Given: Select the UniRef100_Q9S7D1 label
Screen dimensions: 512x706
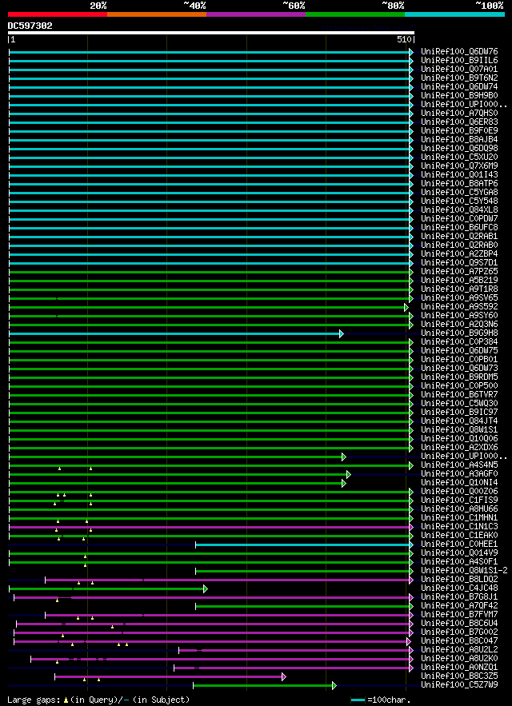Looking at the screenshot, I should click(x=459, y=263).
